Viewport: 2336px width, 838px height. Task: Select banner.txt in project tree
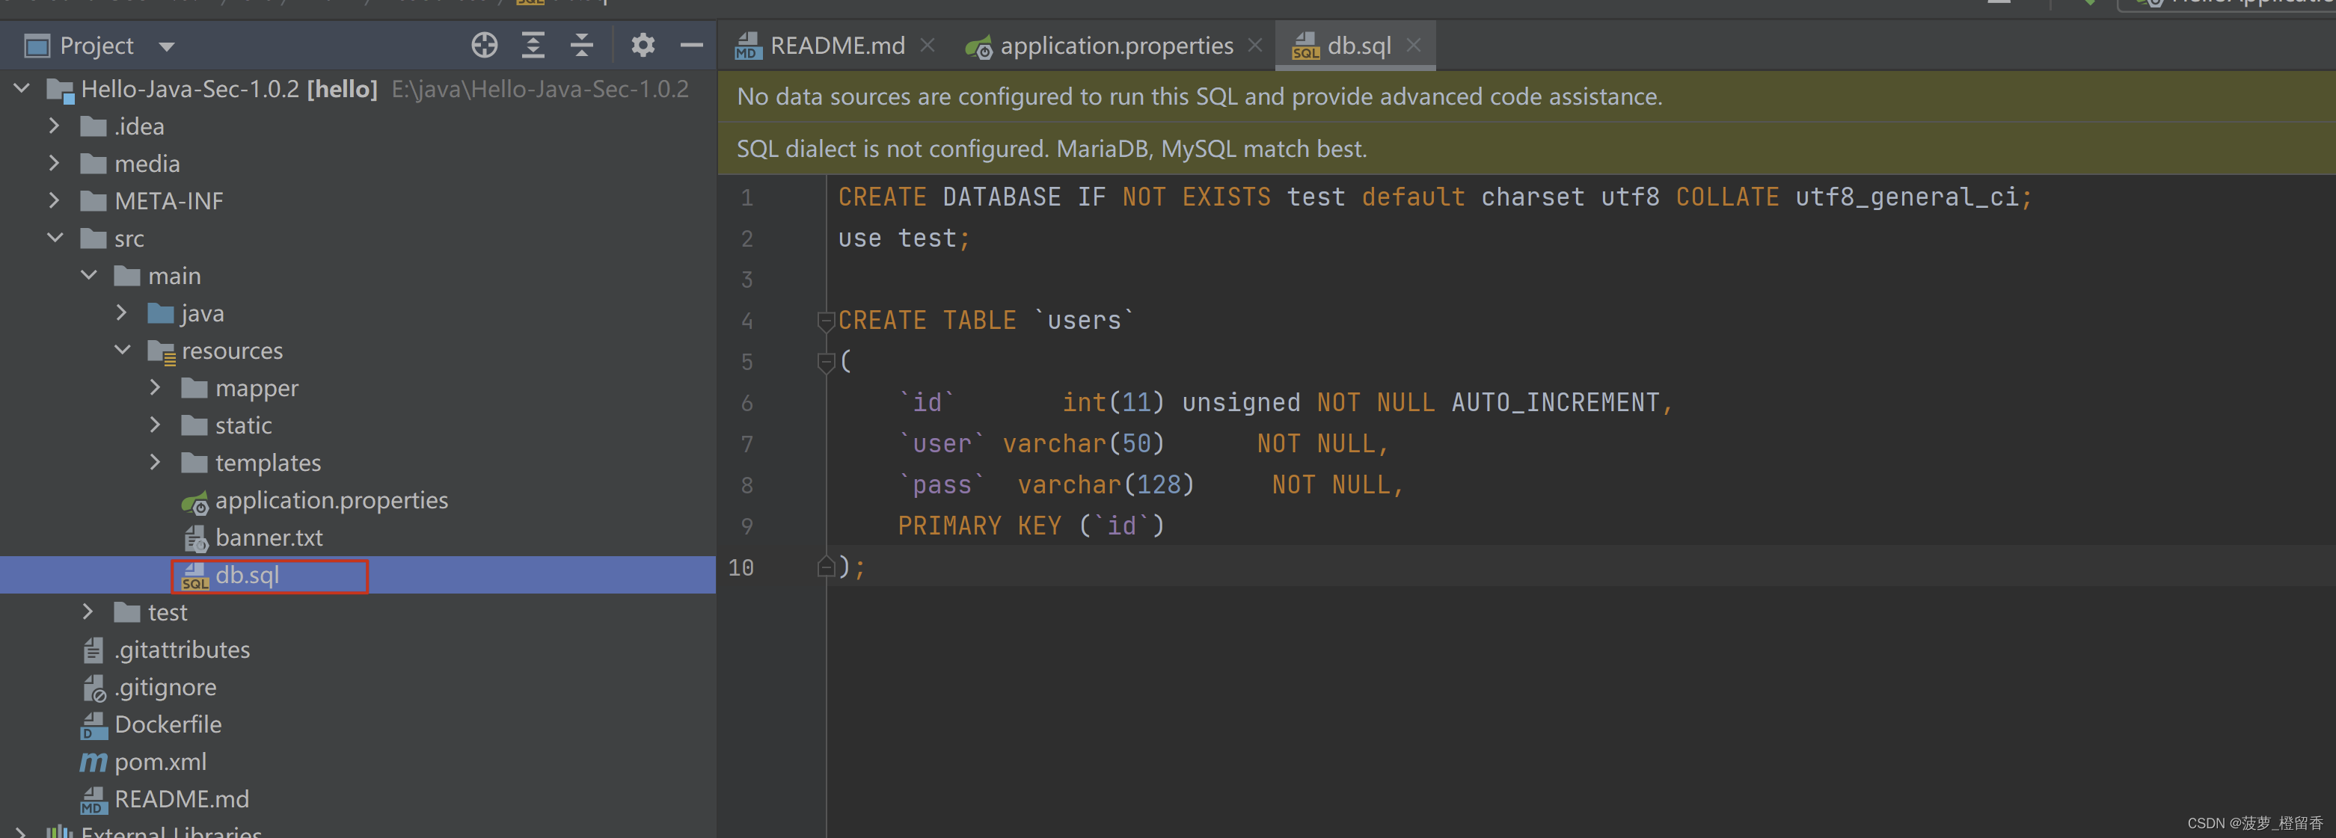(x=269, y=538)
